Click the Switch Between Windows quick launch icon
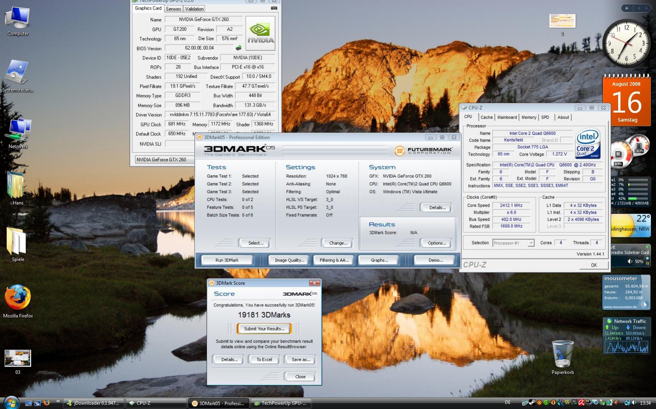 (38, 403)
